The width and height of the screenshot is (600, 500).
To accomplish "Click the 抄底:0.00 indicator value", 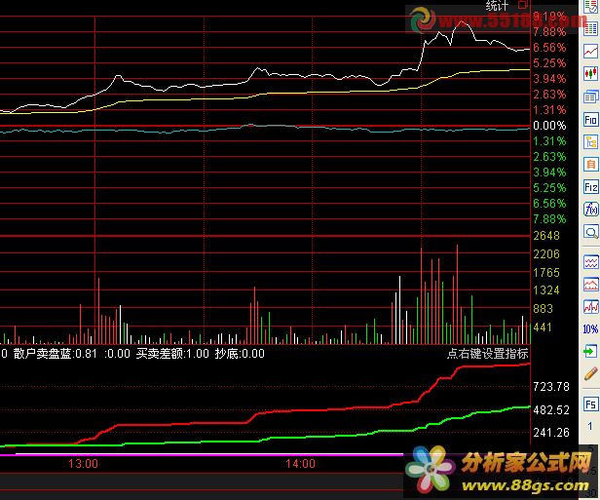I will click(x=240, y=354).
